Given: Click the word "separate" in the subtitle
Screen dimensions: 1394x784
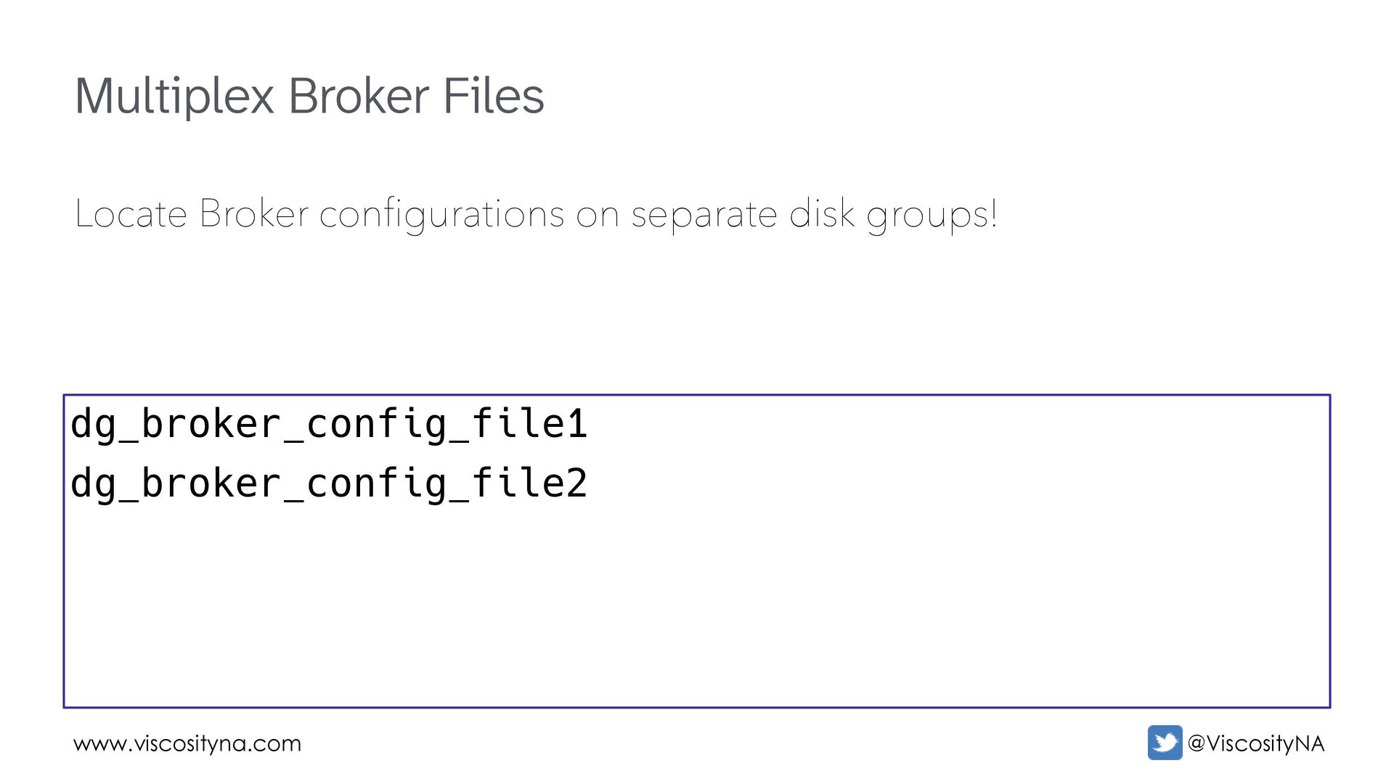Looking at the screenshot, I should click(x=704, y=214).
